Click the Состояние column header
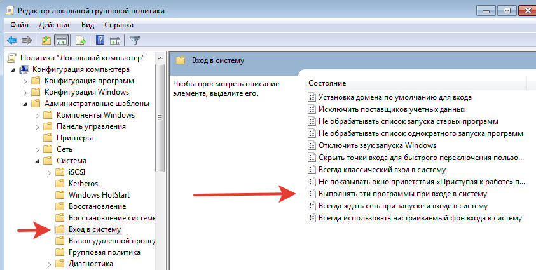Image resolution: width=536 pixels, height=270 pixels. [327, 84]
